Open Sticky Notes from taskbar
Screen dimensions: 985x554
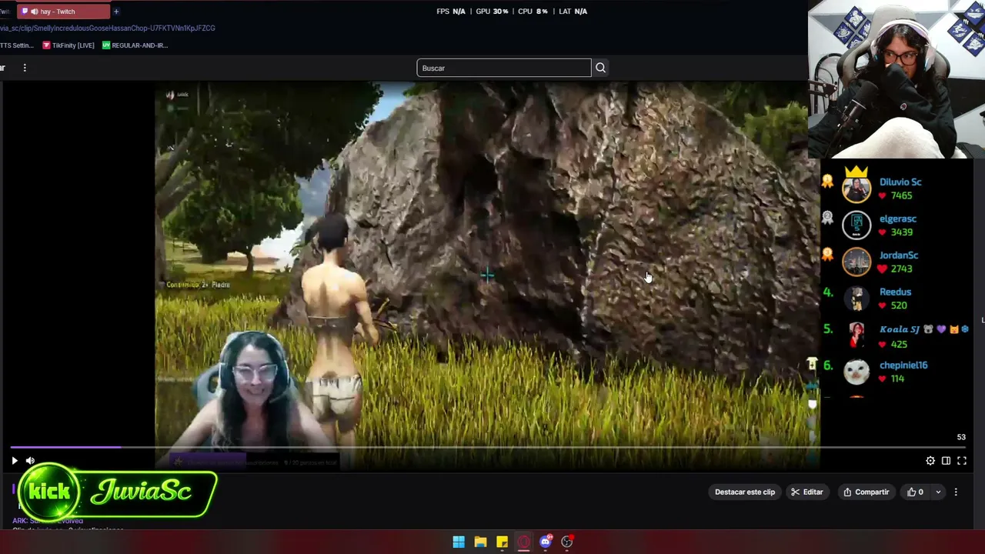502,542
